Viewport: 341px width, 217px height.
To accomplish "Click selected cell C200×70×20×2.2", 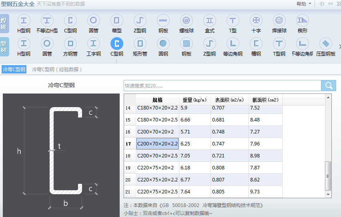I will click(157, 143).
